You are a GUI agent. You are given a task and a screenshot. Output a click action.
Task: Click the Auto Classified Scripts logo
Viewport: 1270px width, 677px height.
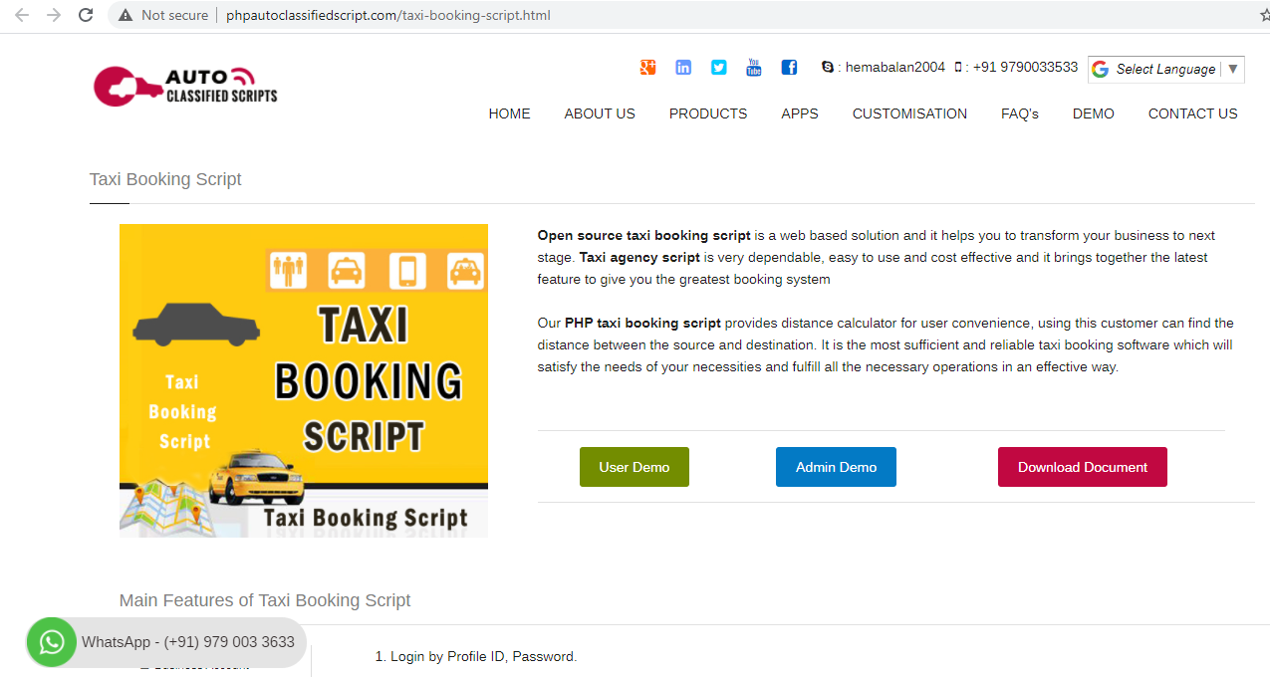click(185, 85)
